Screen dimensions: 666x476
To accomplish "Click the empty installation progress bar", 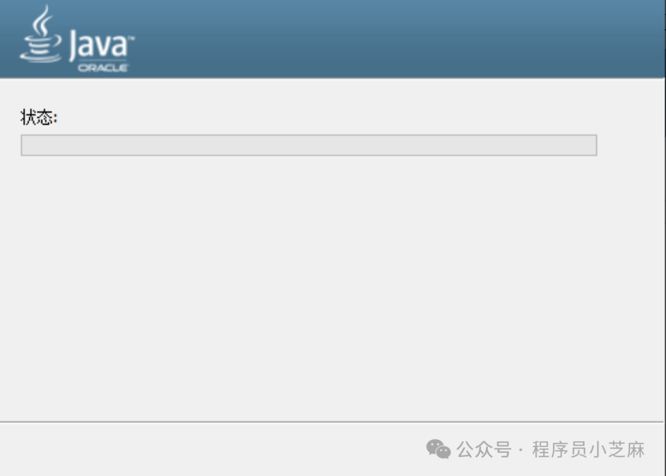I will point(309,146).
